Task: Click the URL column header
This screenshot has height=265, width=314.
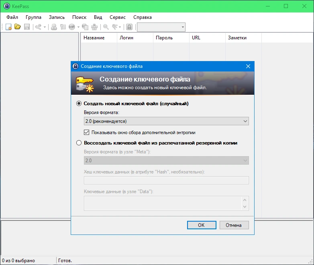Action: pyautogui.click(x=207, y=38)
